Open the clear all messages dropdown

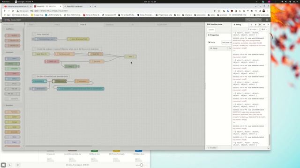tap(264, 29)
